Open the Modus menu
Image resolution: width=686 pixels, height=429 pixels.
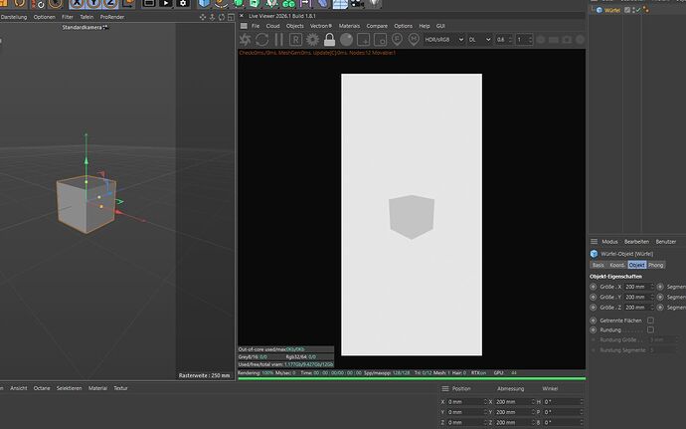click(x=609, y=242)
